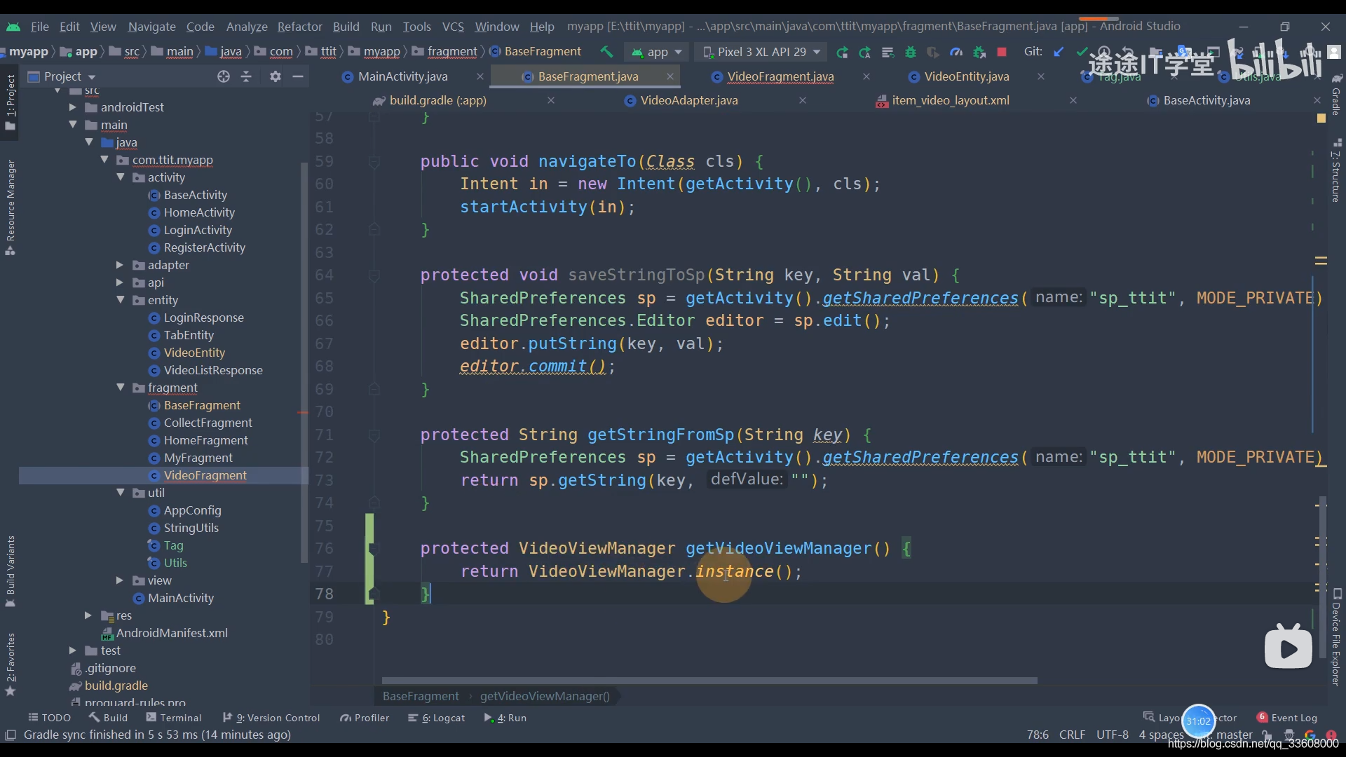Open the Pixel 3 XL API 29 device dropdown
This screenshot has width=1346, height=757.
click(x=761, y=52)
